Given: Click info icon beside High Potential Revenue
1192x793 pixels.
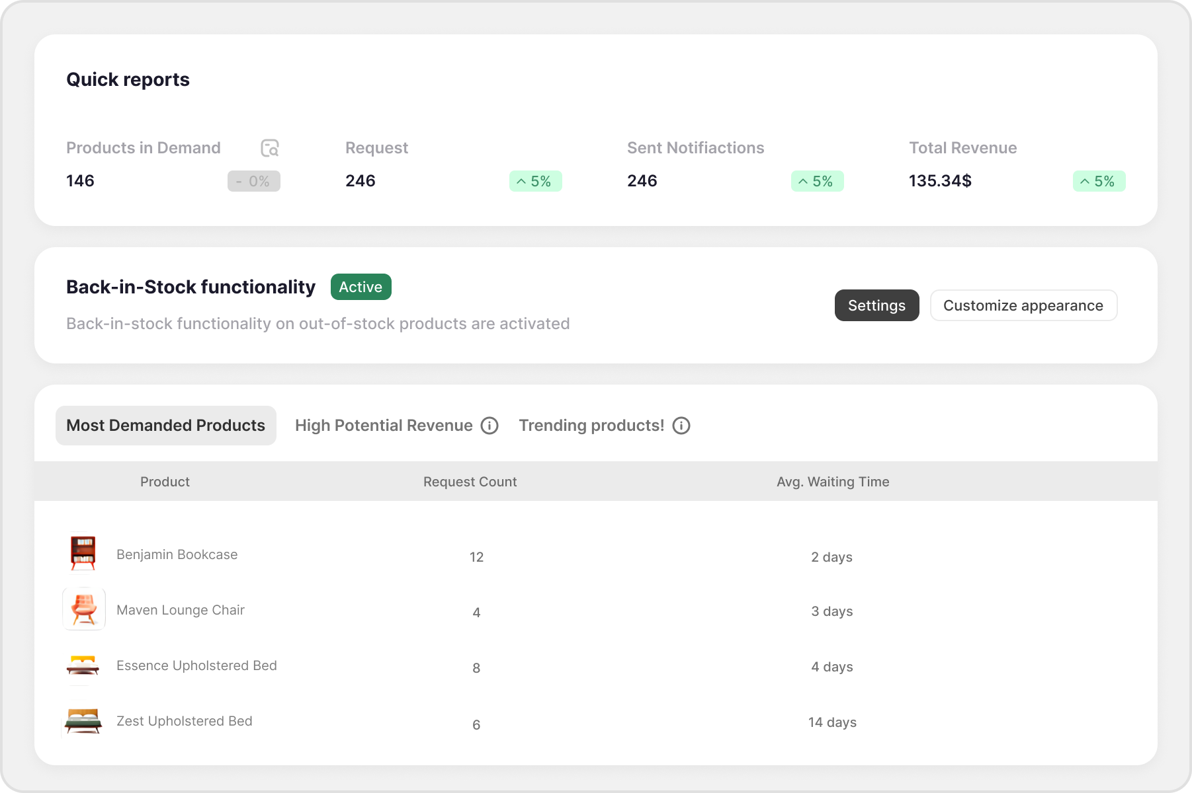Looking at the screenshot, I should (x=490, y=426).
